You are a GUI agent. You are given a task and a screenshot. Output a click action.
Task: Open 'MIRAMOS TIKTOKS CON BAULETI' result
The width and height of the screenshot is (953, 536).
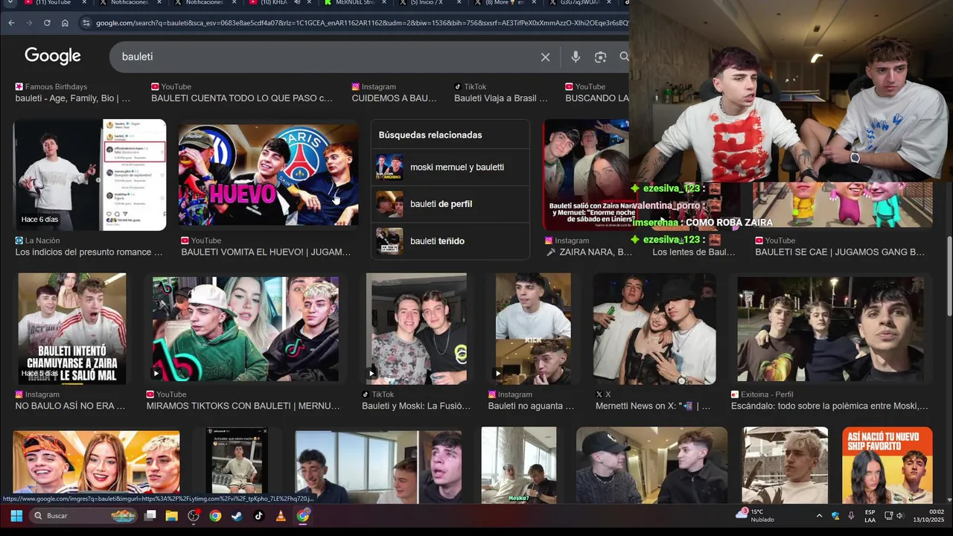[x=243, y=406]
